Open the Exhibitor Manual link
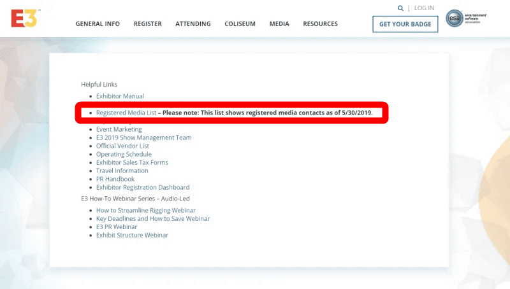Viewport: 510px width, 289px height. click(x=120, y=96)
